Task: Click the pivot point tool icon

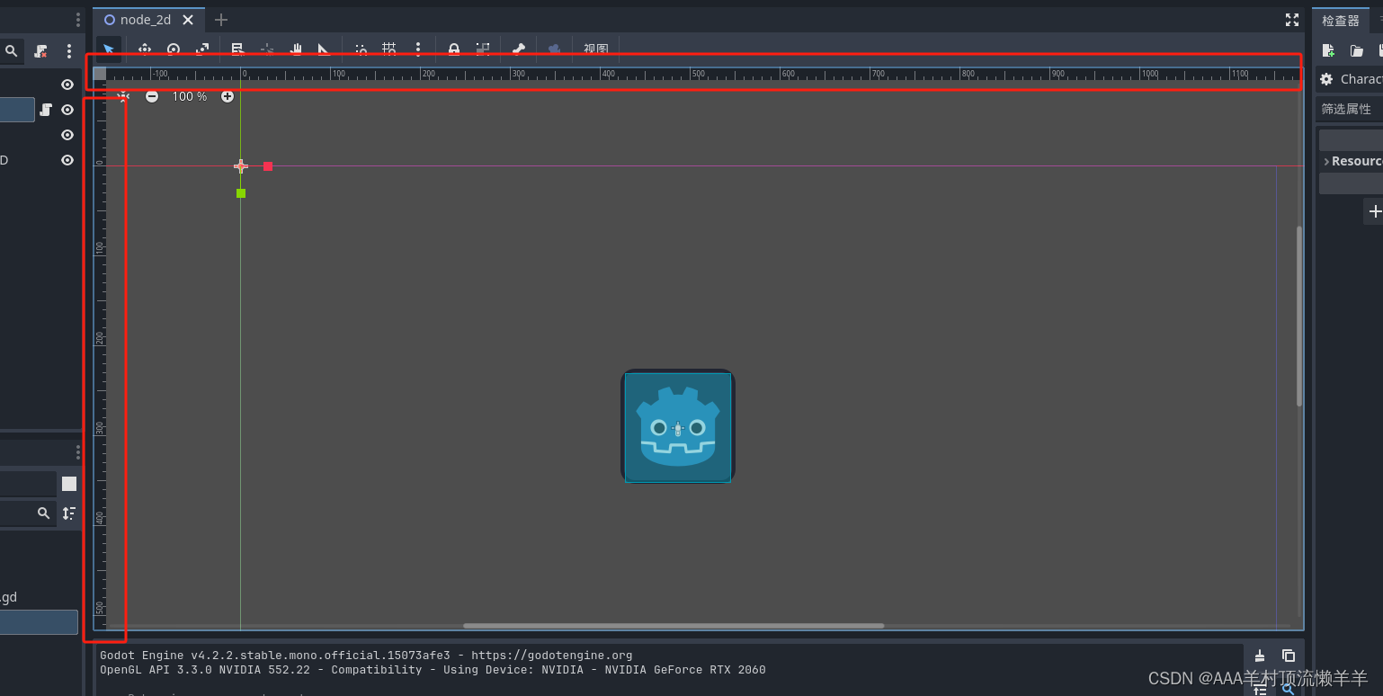Action: pyautogui.click(x=267, y=49)
